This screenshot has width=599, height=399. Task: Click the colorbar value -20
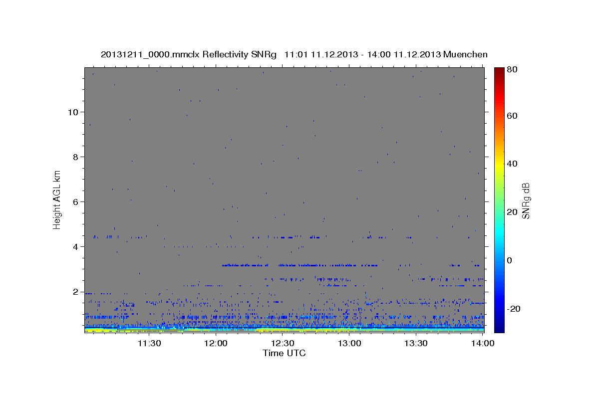(513, 309)
